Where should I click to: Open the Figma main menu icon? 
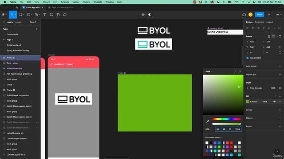4,15
